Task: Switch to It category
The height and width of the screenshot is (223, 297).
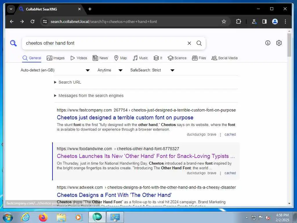Action: 158,58
